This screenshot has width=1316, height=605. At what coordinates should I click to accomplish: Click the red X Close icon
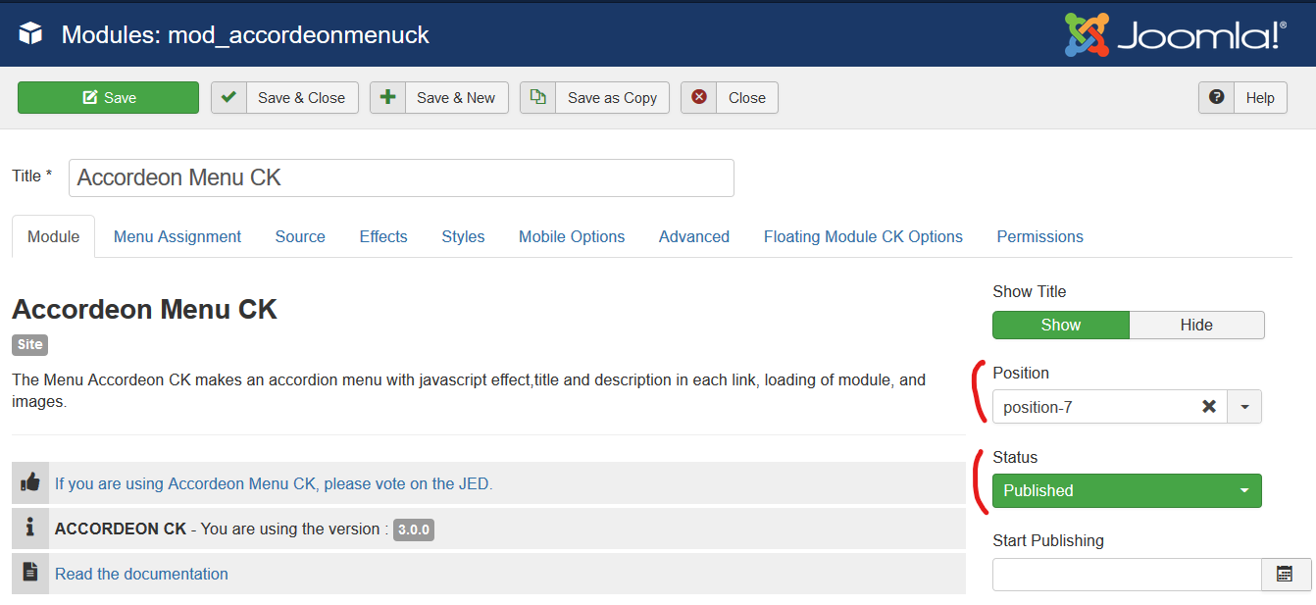tap(698, 97)
